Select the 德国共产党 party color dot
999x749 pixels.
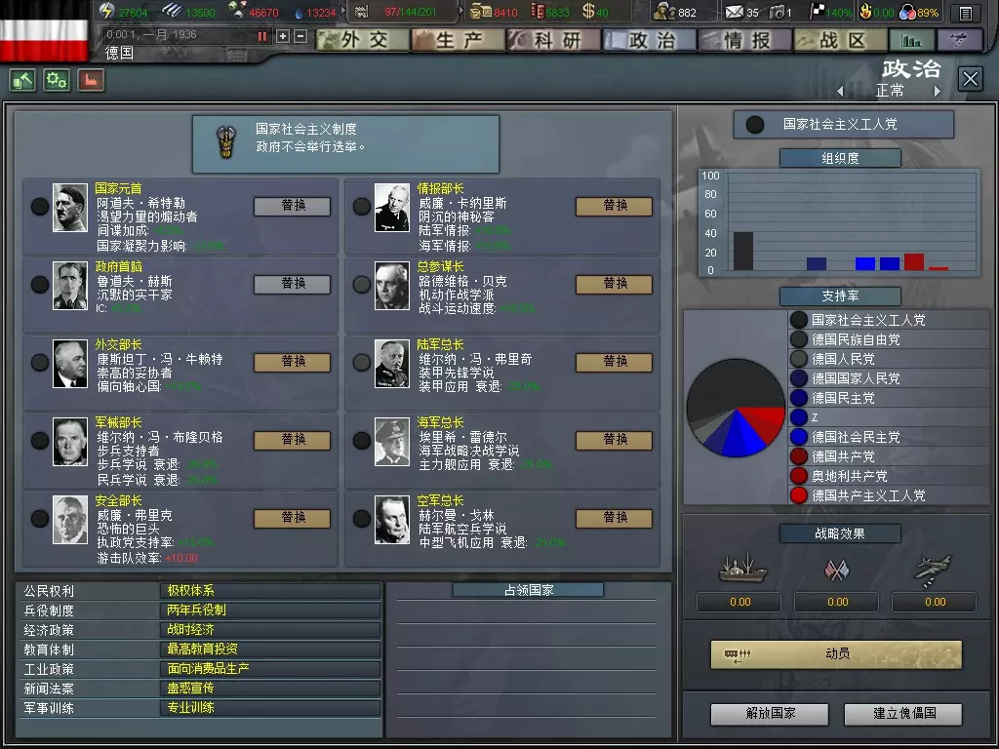[799, 456]
